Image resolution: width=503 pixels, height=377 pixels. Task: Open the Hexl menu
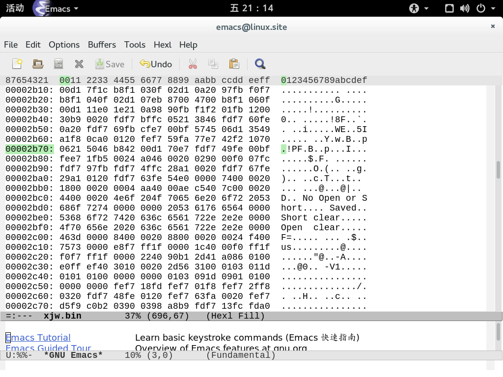click(x=163, y=45)
